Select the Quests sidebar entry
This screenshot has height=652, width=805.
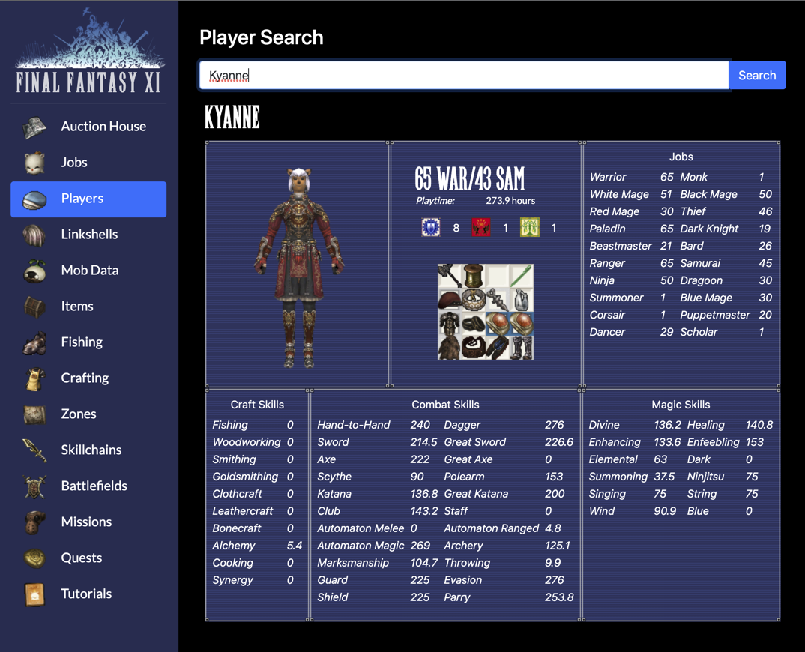coord(82,558)
